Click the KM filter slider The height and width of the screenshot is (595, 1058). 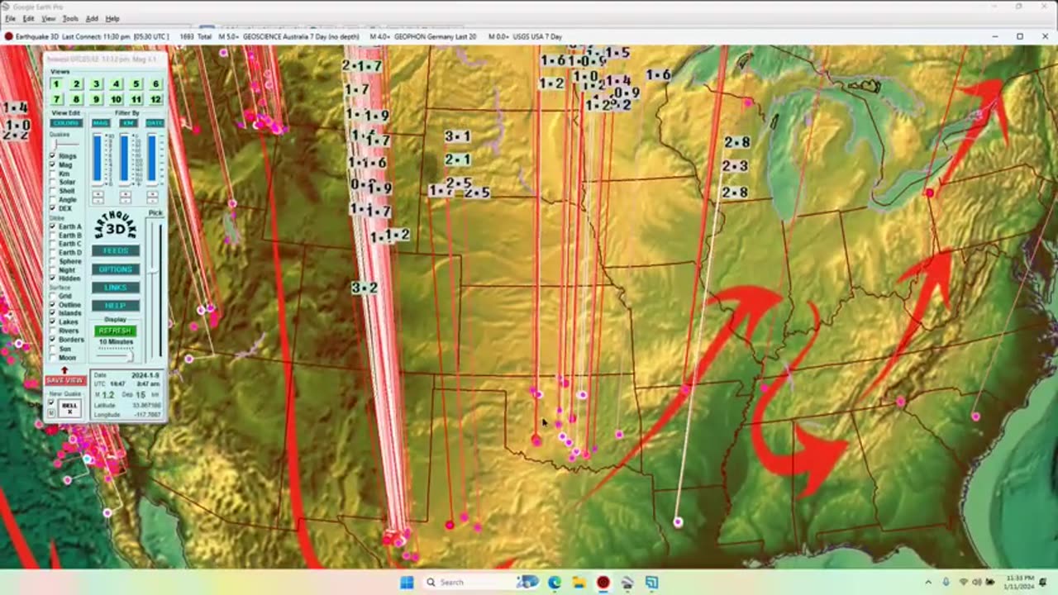pyautogui.click(x=125, y=159)
